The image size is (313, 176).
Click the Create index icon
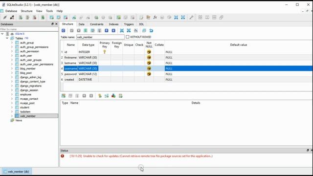tap(74, 18)
